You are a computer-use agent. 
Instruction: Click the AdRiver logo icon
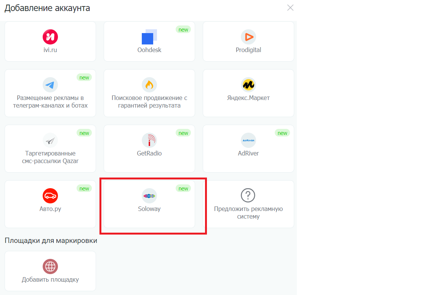click(x=248, y=140)
